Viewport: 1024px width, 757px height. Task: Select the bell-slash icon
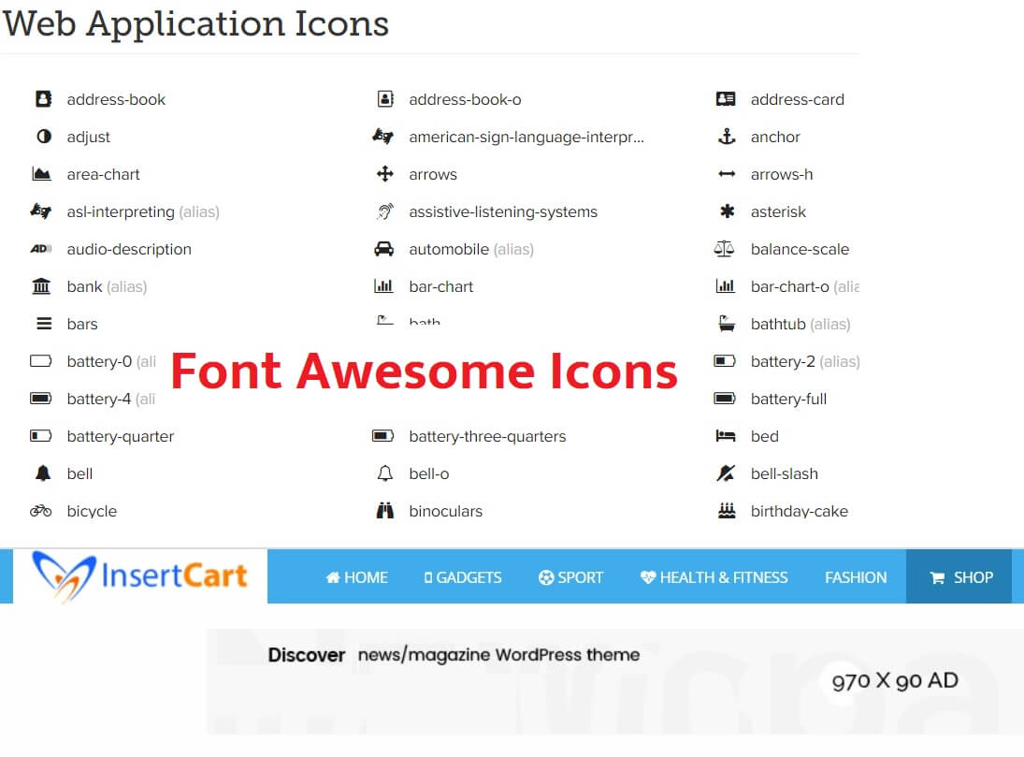[726, 473]
